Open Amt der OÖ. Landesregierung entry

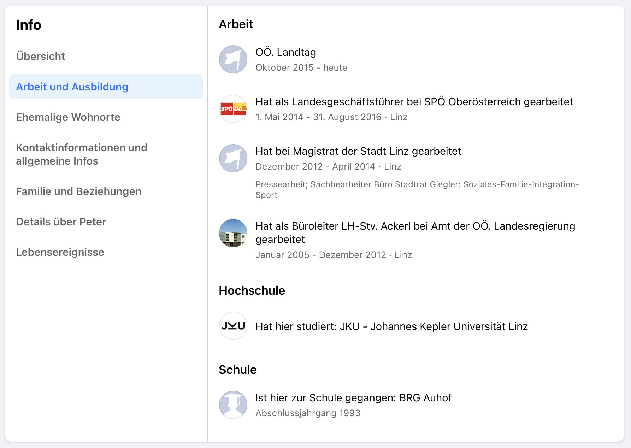[415, 232]
